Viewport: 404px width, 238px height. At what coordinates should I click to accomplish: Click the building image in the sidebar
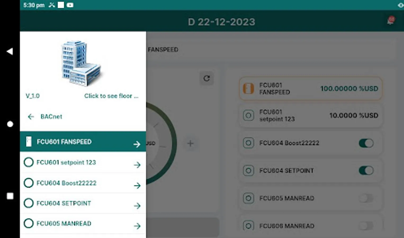[x=81, y=63]
